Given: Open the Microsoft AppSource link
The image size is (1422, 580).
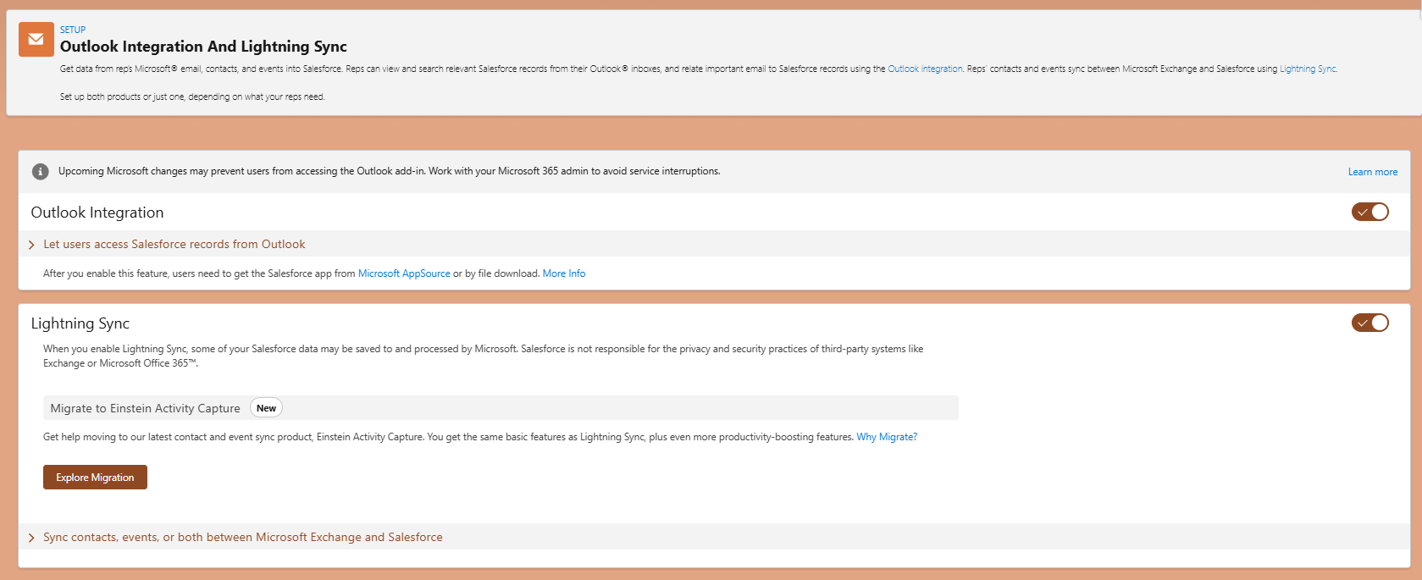Looking at the screenshot, I should 404,273.
